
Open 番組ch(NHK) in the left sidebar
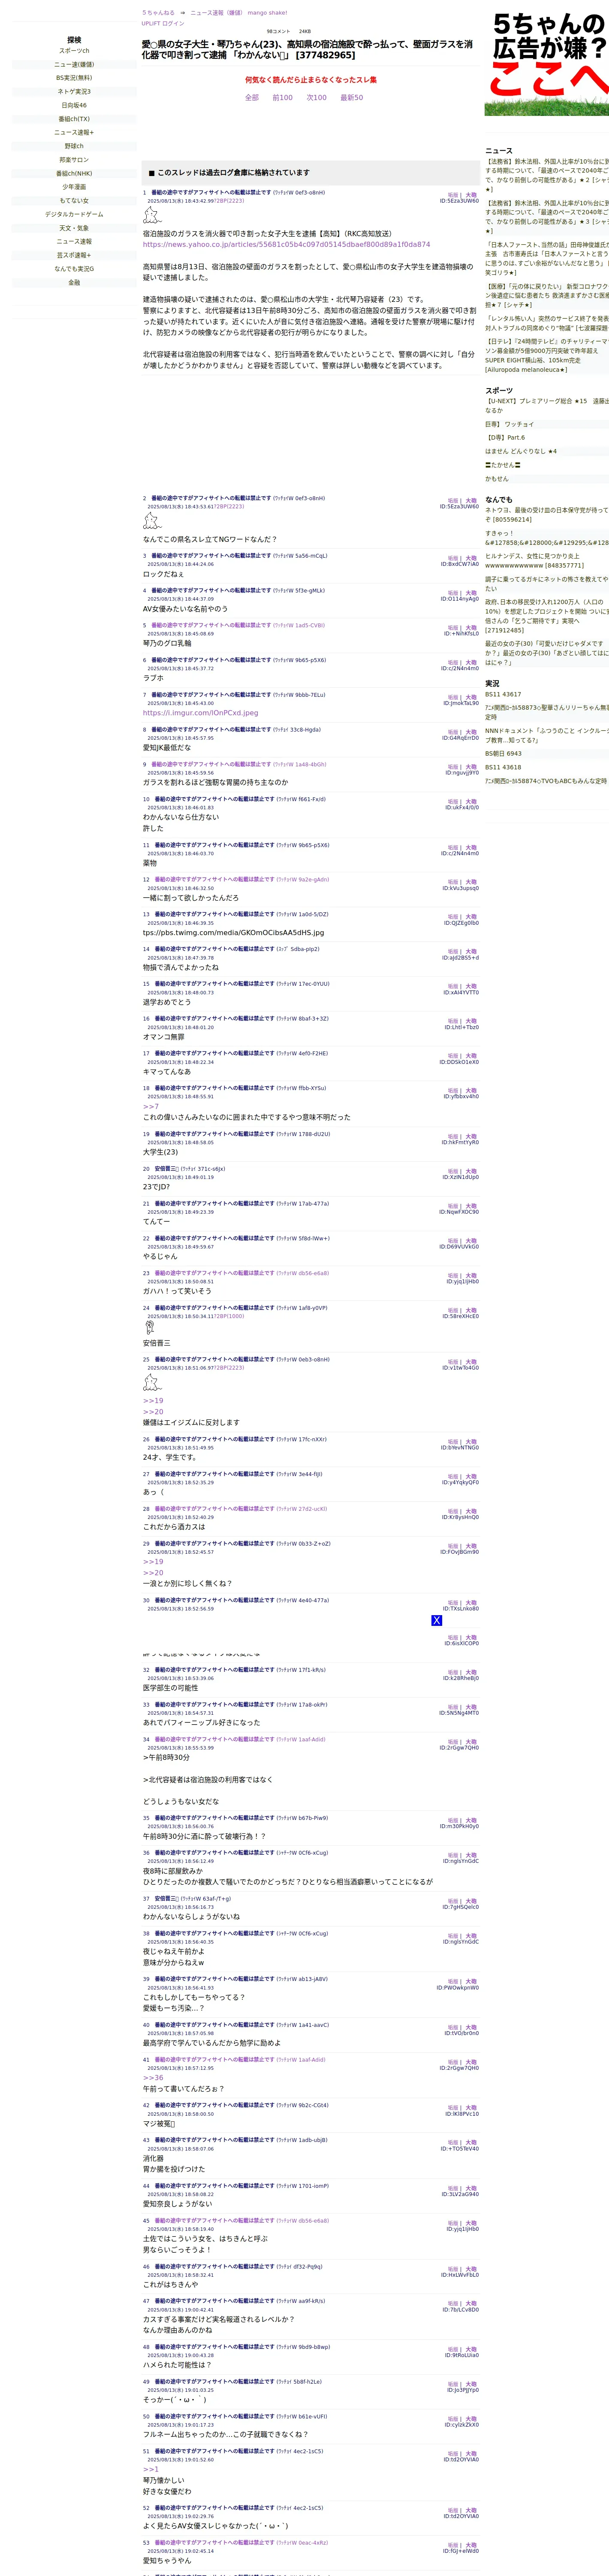pyautogui.click(x=74, y=173)
